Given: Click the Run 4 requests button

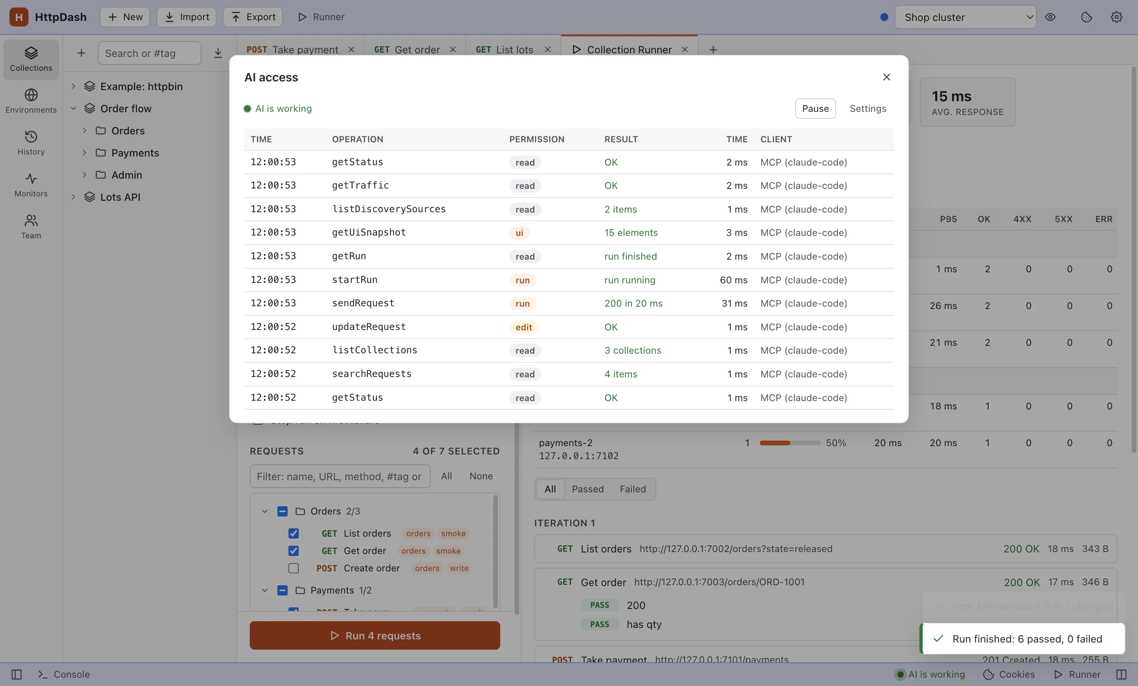Looking at the screenshot, I should [375, 636].
